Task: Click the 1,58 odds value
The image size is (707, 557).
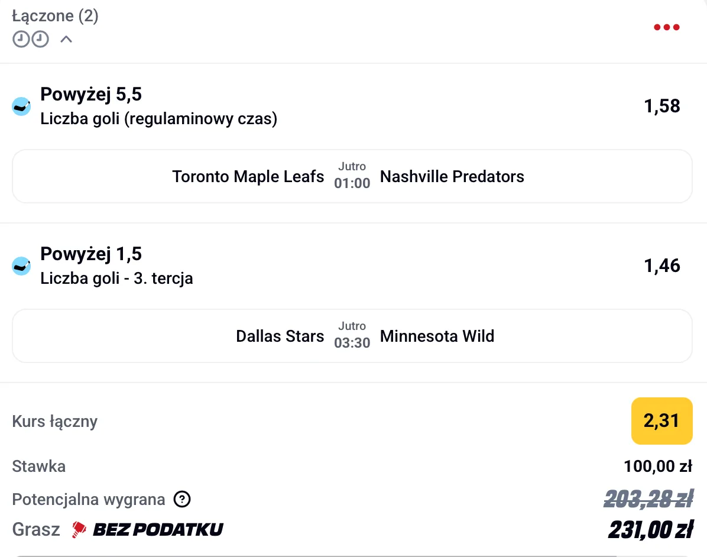Action: tap(662, 106)
